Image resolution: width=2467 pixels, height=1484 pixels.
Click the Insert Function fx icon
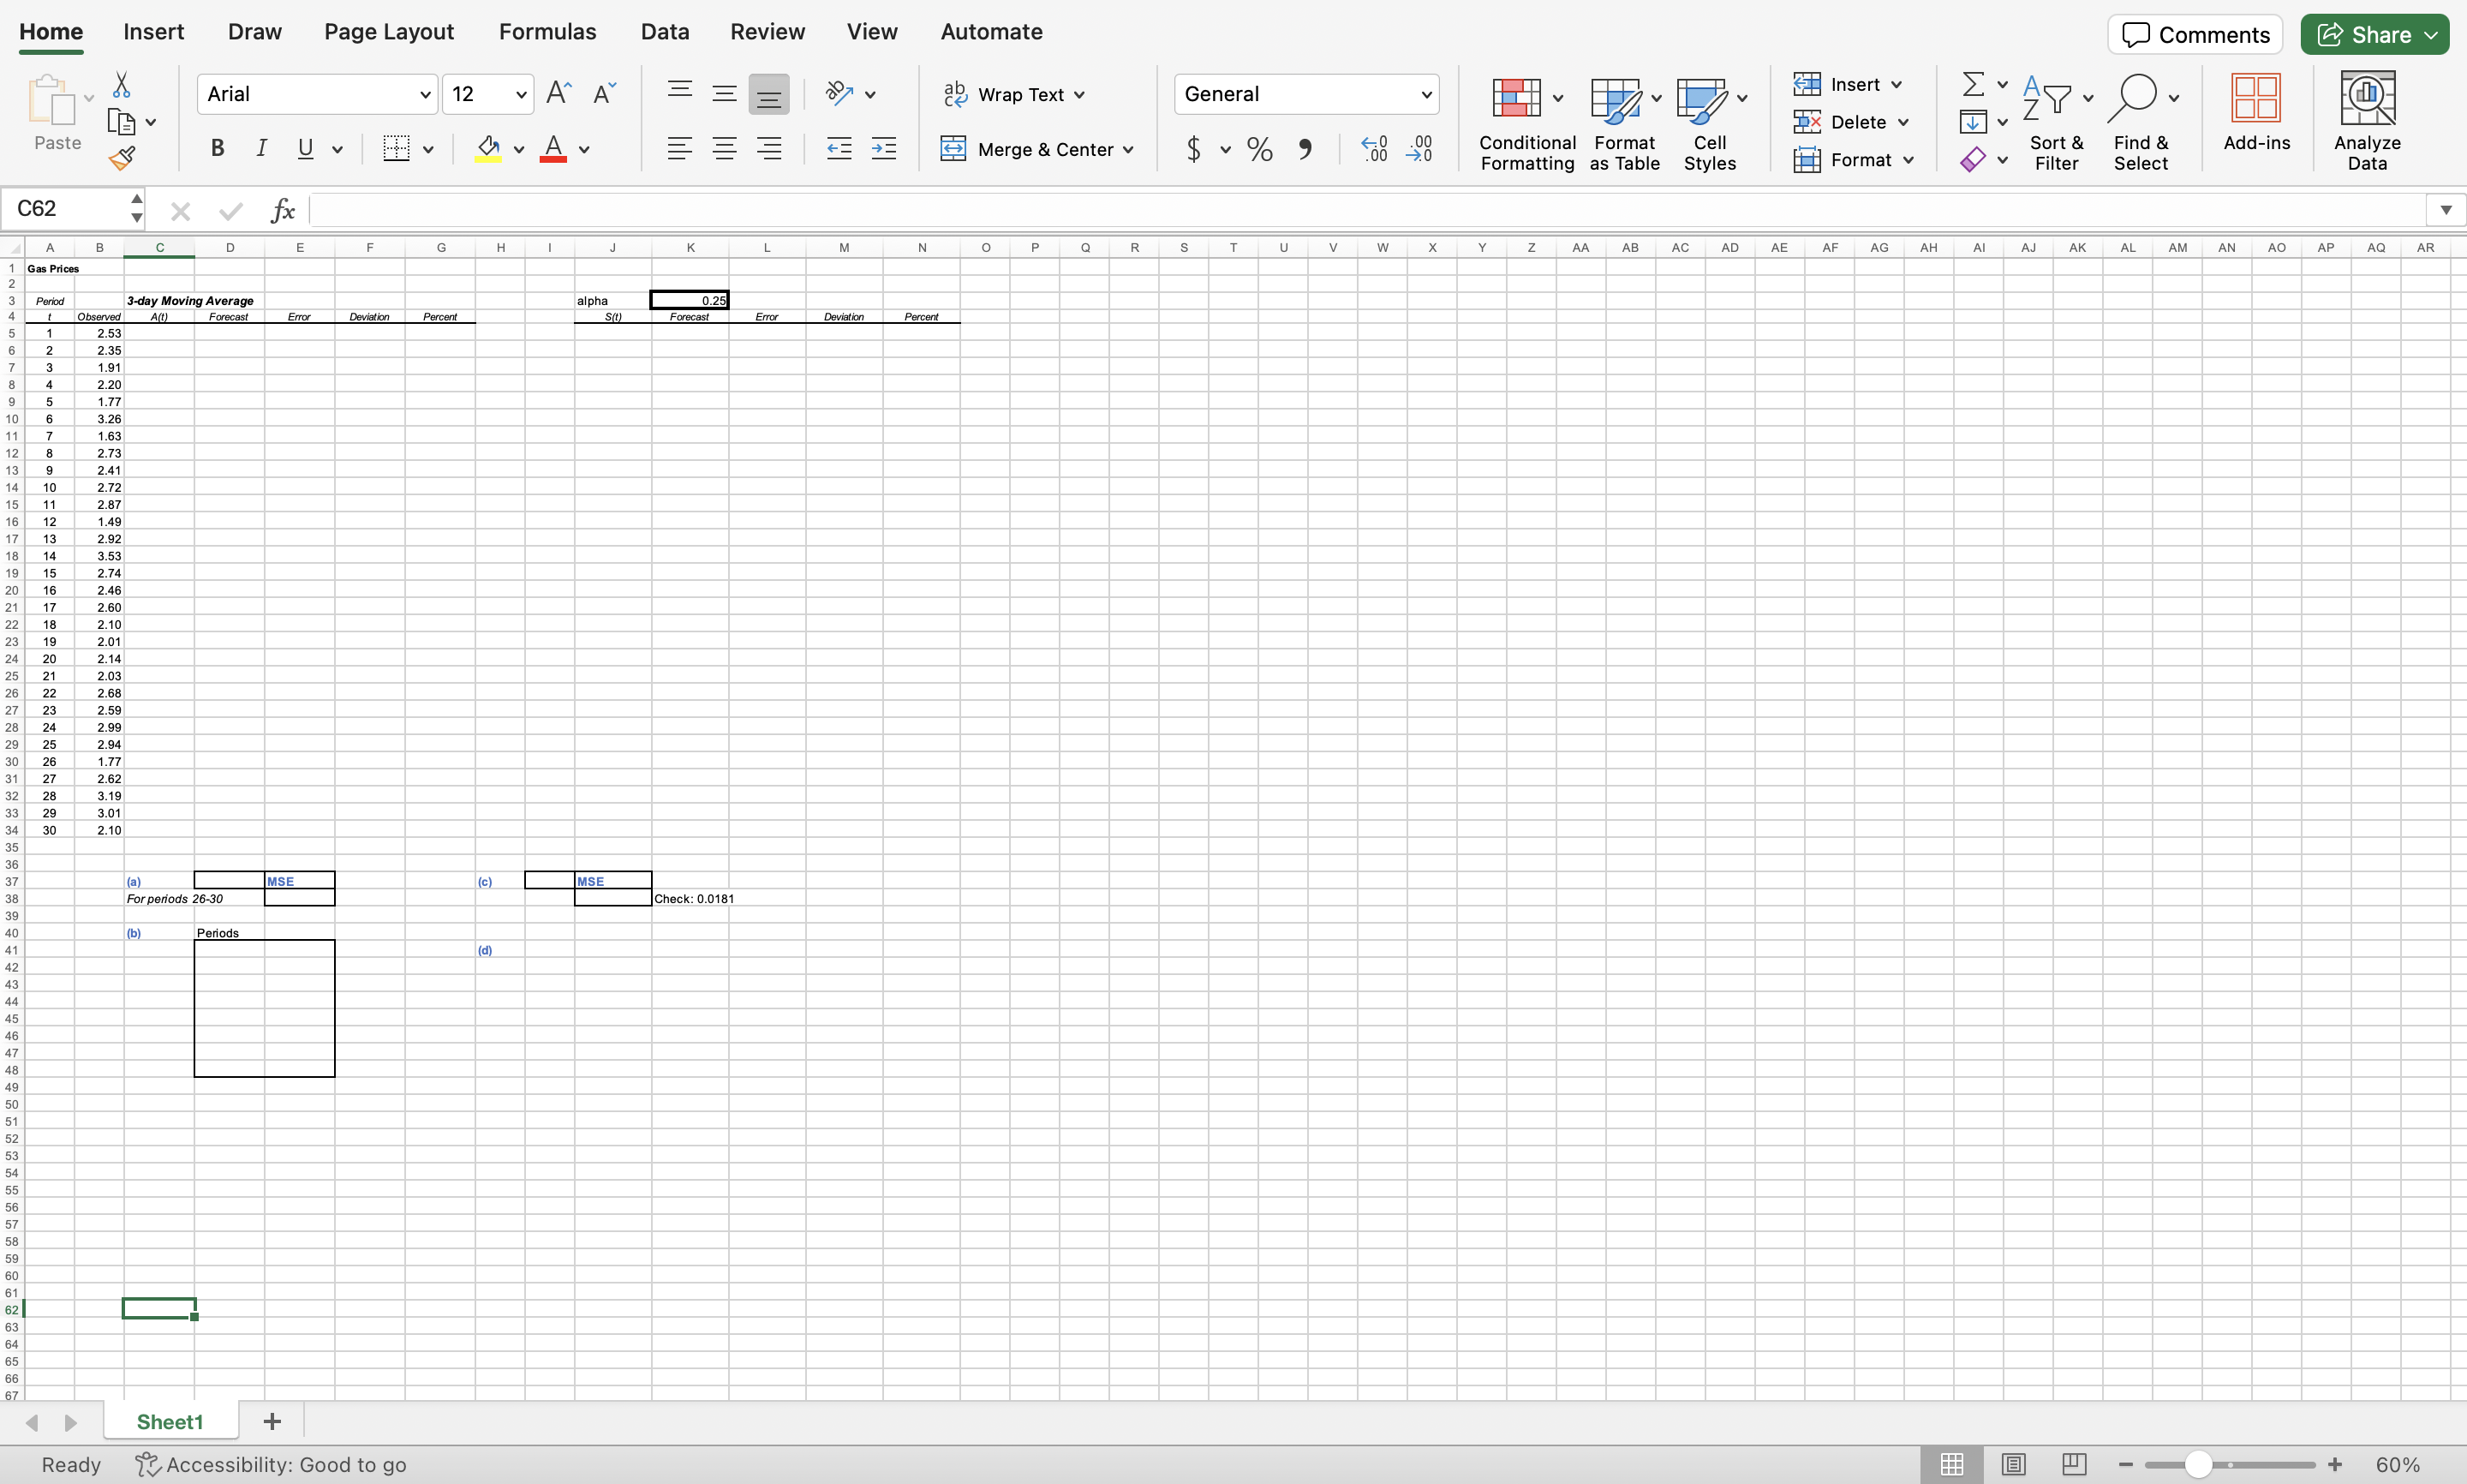(283, 210)
